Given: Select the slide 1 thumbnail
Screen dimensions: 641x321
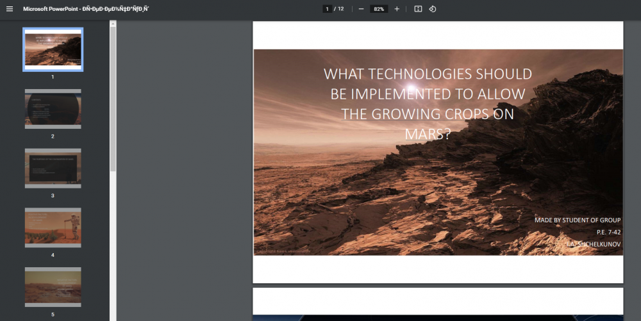Looking at the screenshot, I should (53, 49).
